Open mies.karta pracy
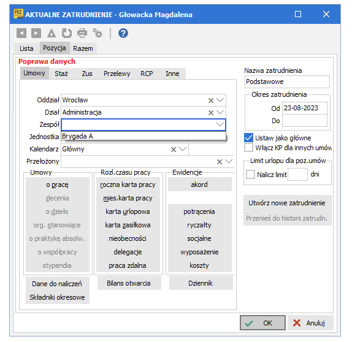 click(x=128, y=198)
